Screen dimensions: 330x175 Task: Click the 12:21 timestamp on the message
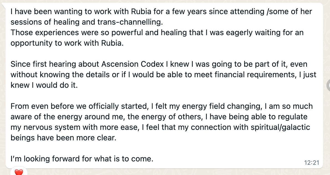point(311,163)
